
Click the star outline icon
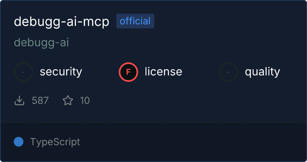[x=68, y=100]
